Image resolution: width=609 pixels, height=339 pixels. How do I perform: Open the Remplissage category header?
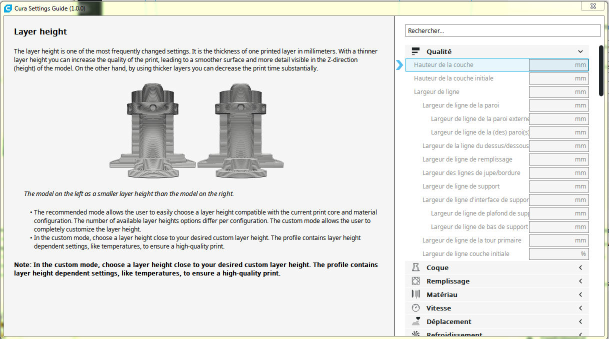pyautogui.click(x=497, y=281)
